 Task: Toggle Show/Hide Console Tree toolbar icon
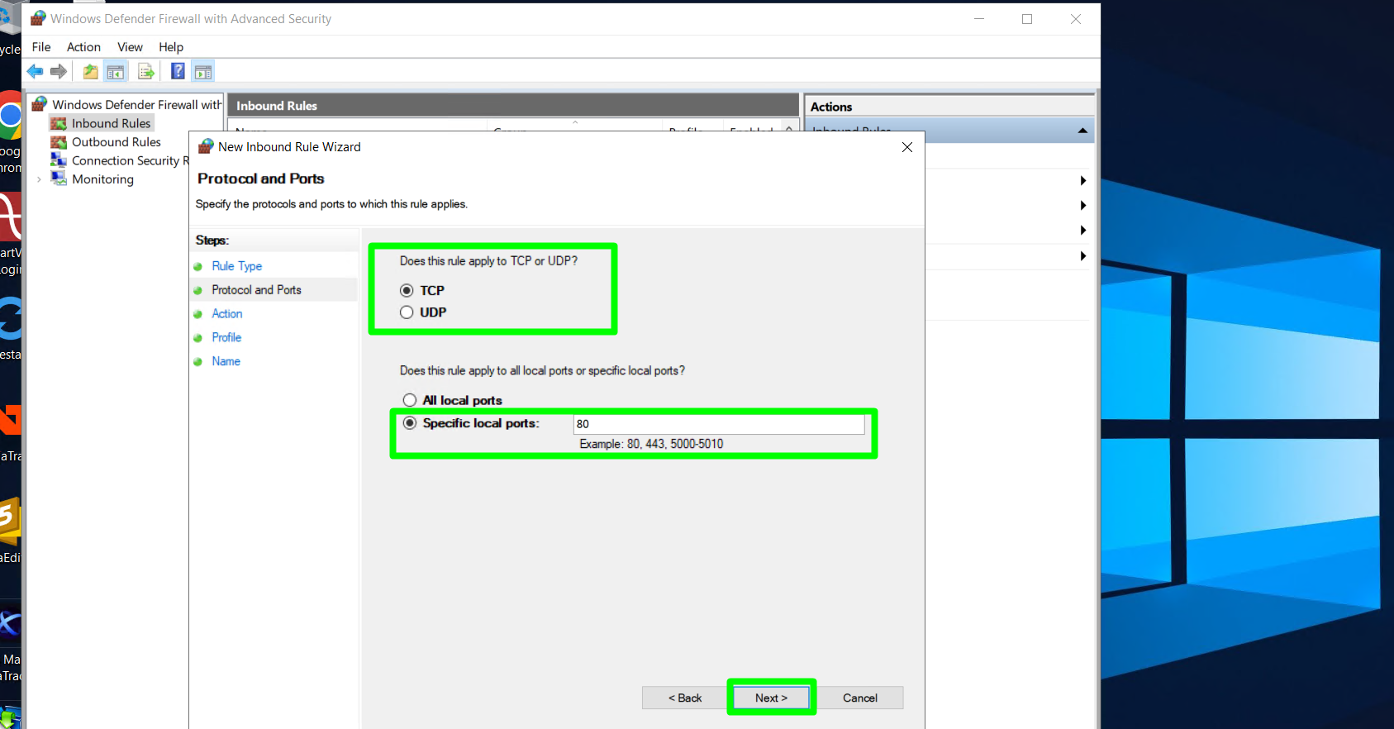[116, 72]
